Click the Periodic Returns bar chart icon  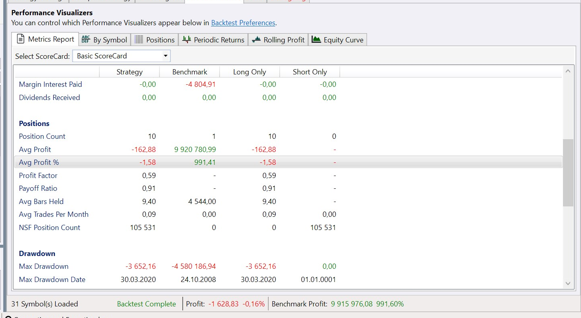point(187,40)
